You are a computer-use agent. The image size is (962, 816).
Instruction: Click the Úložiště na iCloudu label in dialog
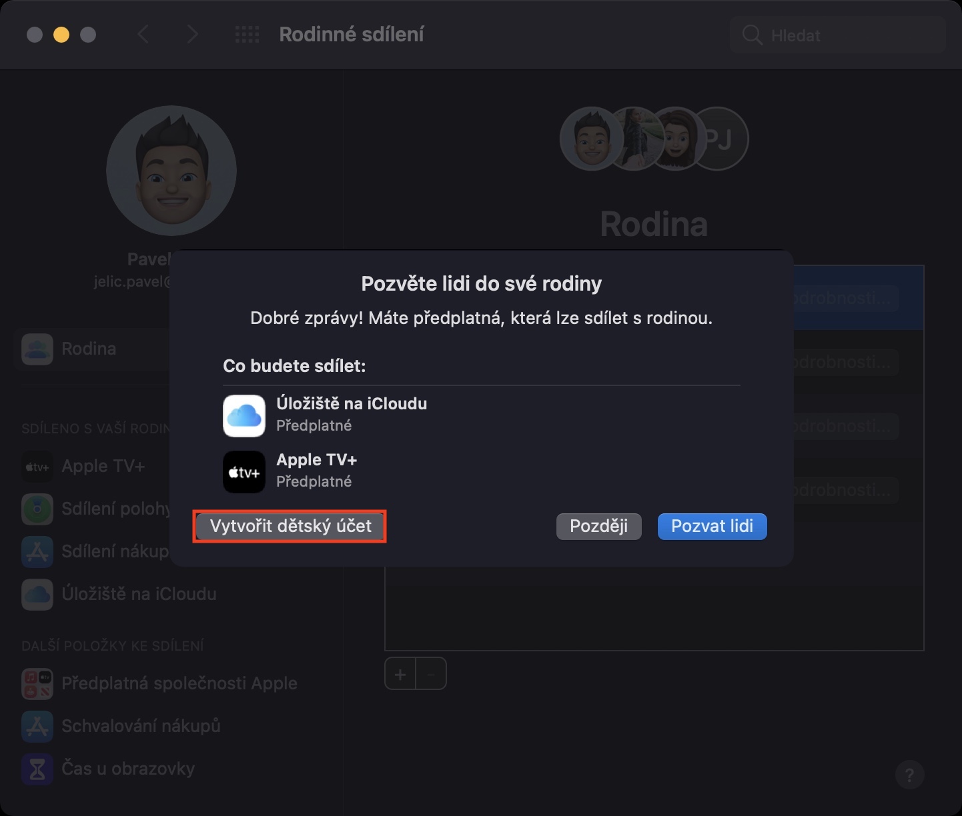click(352, 403)
